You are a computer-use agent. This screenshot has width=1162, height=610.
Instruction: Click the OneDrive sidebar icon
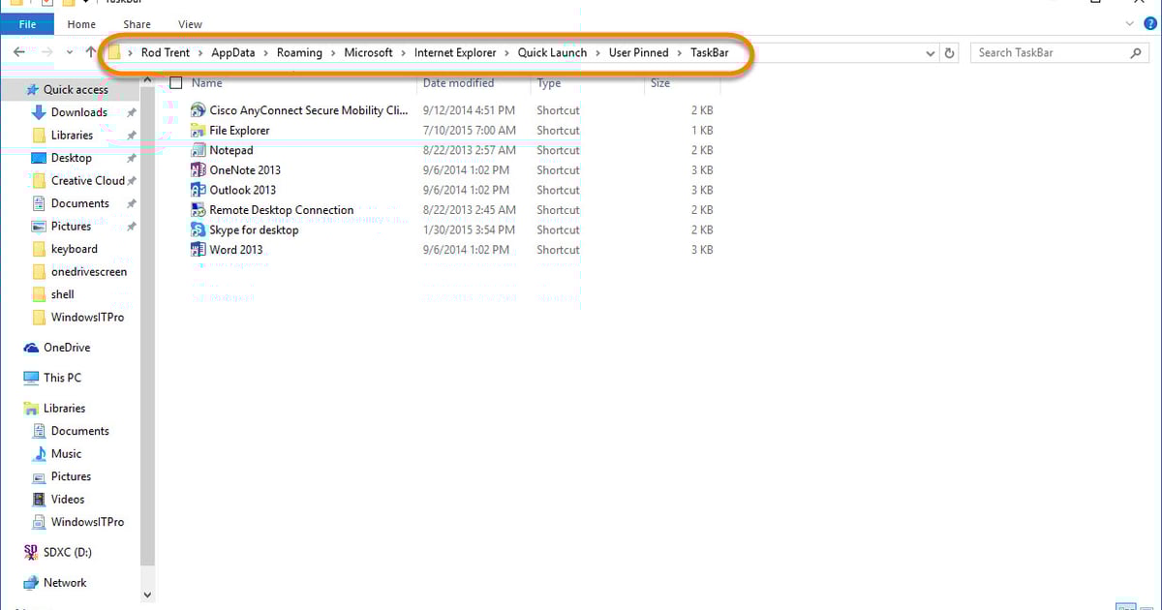[x=29, y=347]
